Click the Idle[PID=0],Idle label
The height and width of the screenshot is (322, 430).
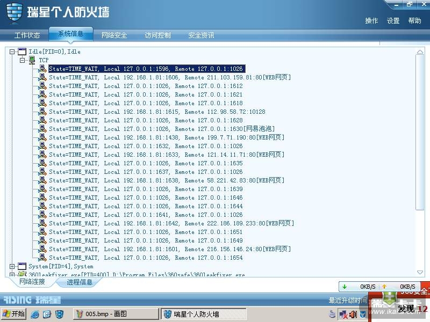55,52
